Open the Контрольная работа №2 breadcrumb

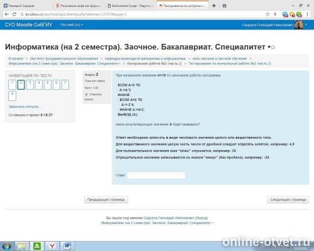154,63
